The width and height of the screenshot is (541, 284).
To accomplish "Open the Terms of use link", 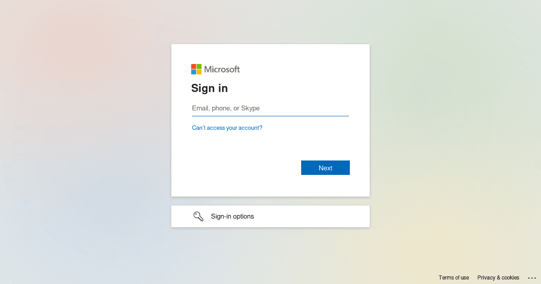I will tap(454, 278).
